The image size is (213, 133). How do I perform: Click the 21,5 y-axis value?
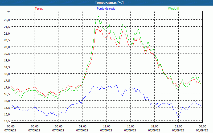(x=7, y=27)
